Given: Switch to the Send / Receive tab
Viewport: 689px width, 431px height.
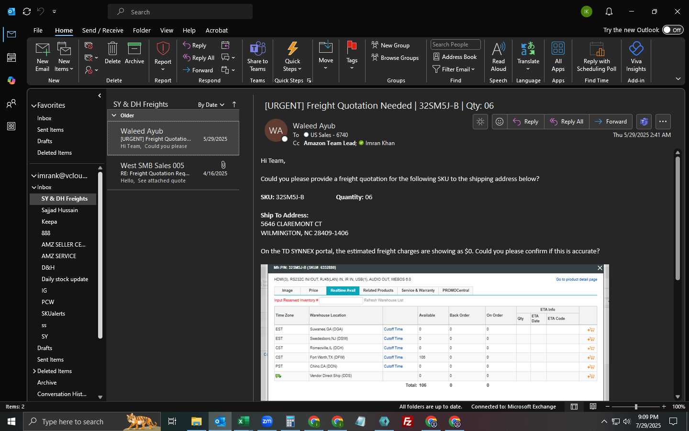Looking at the screenshot, I should point(103,30).
